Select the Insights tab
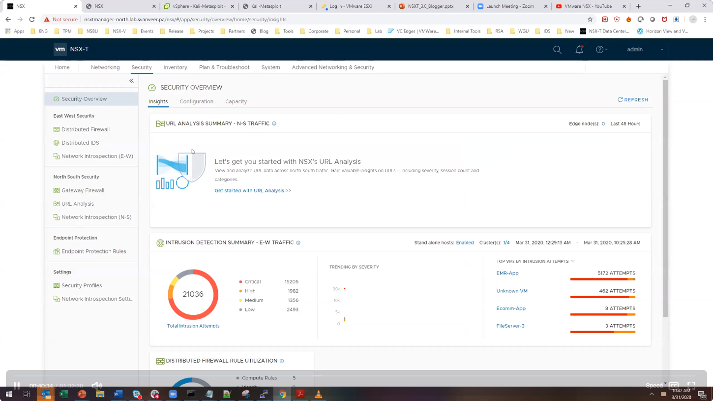 point(158,101)
